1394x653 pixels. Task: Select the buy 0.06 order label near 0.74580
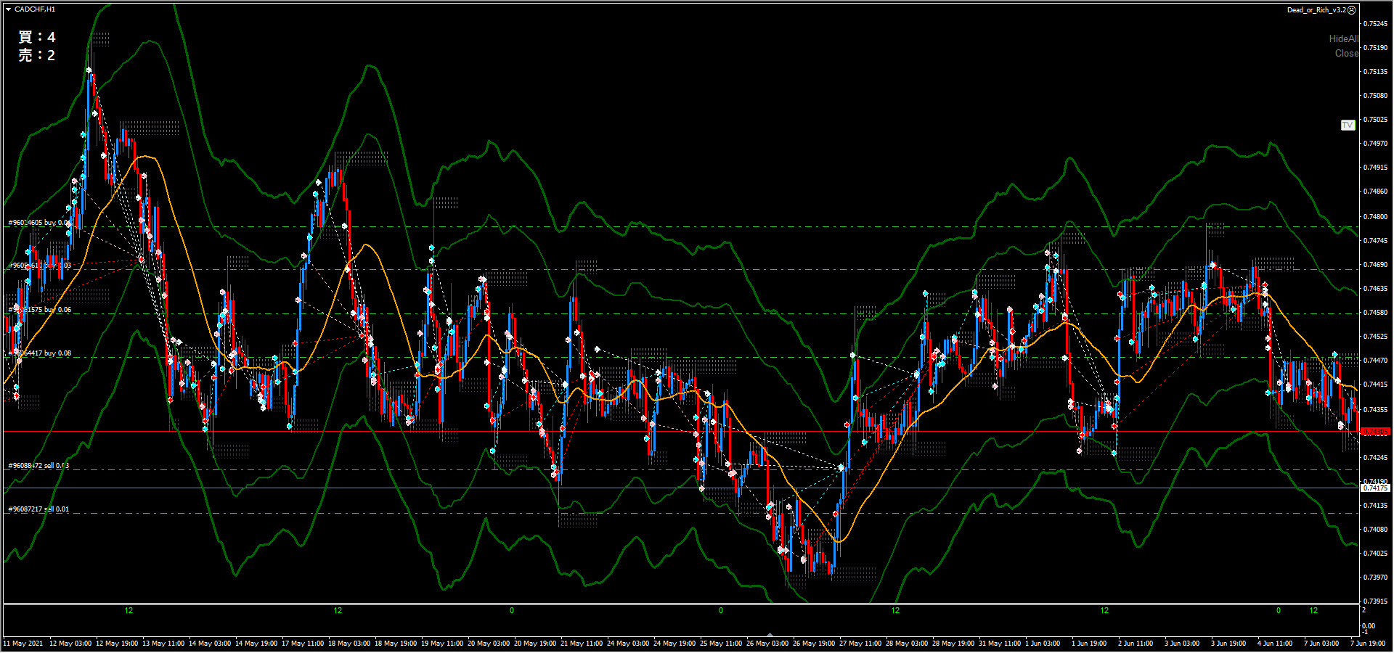(x=39, y=310)
